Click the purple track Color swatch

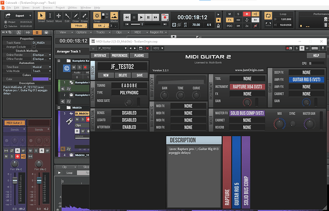40,79
